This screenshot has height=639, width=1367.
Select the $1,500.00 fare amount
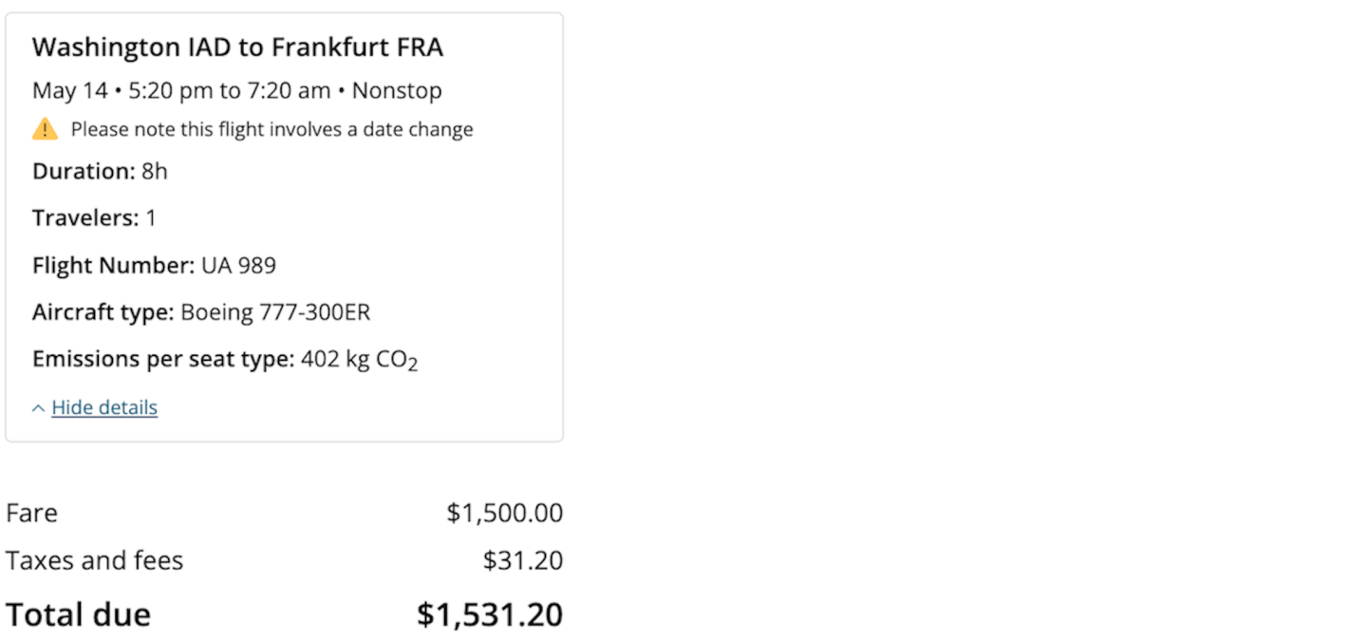pos(504,513)
